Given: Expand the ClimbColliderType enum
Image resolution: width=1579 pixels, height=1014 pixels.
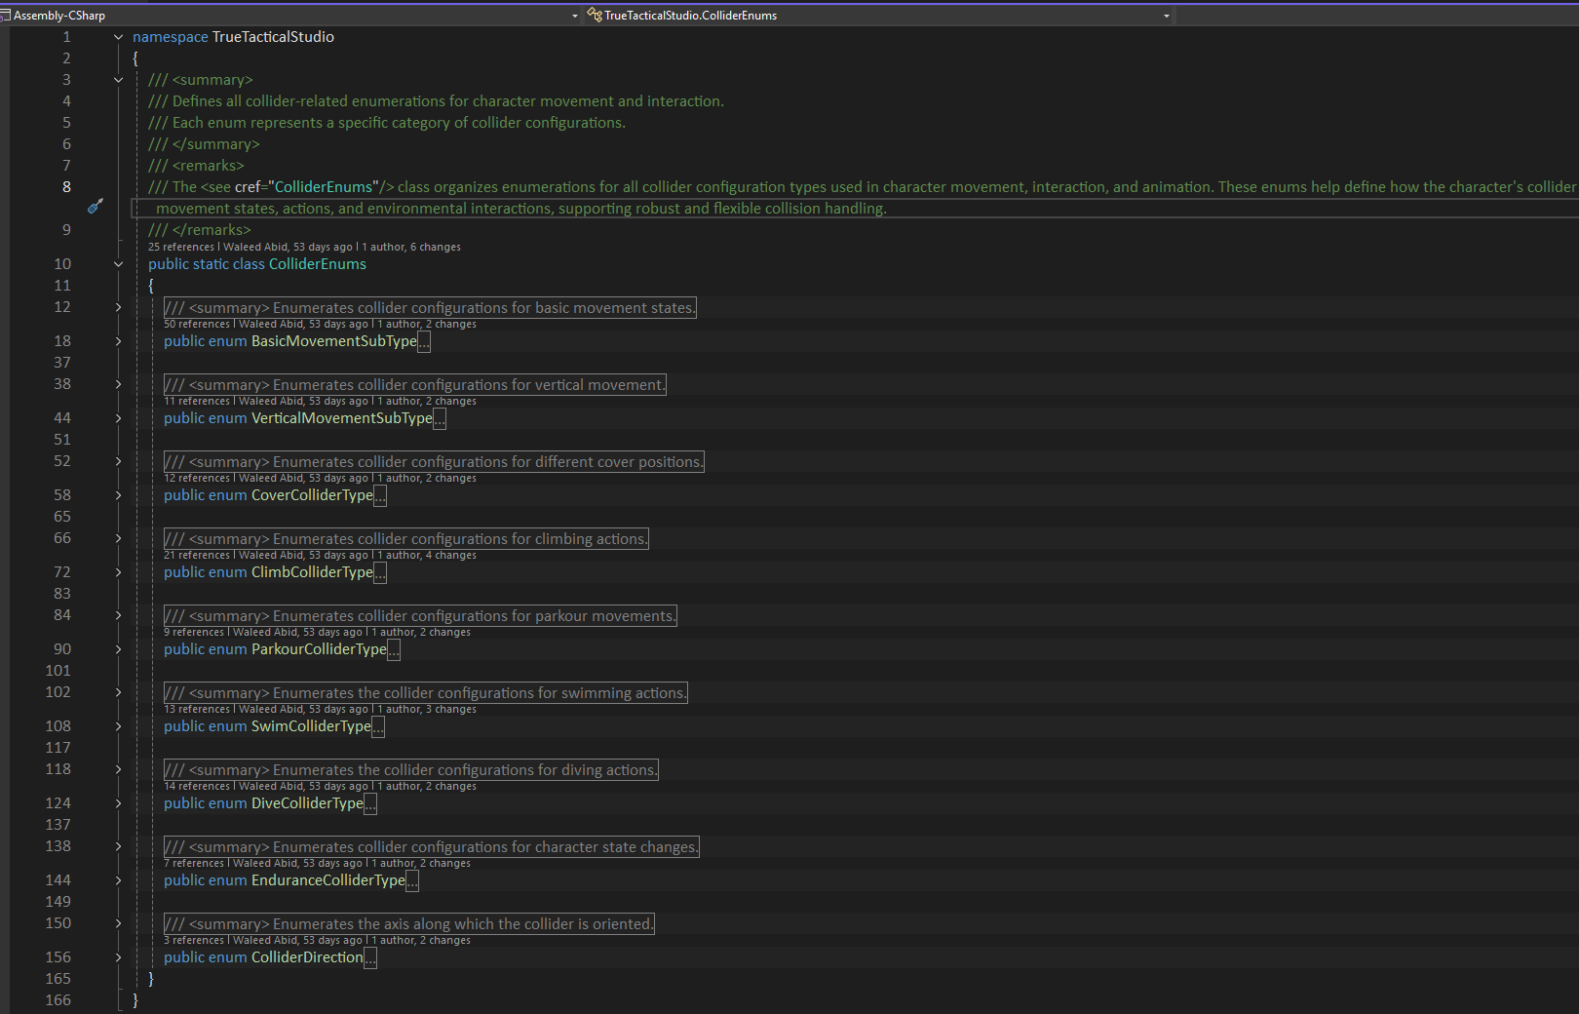Looking at the screenshot, I should click(118, 572).
